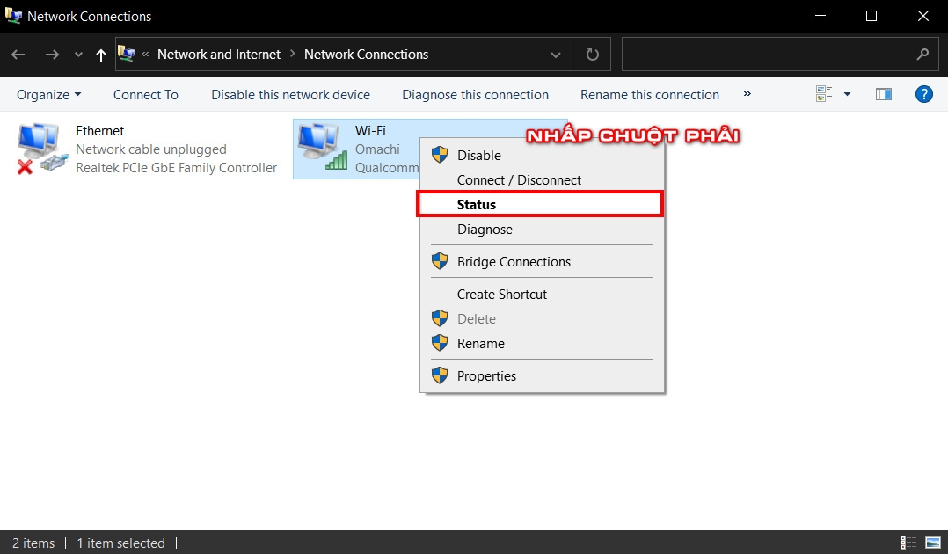The height and width of the screenshot is (554, 948).
Task: Select Diagnose in the context menu
Action: point(542,230)
